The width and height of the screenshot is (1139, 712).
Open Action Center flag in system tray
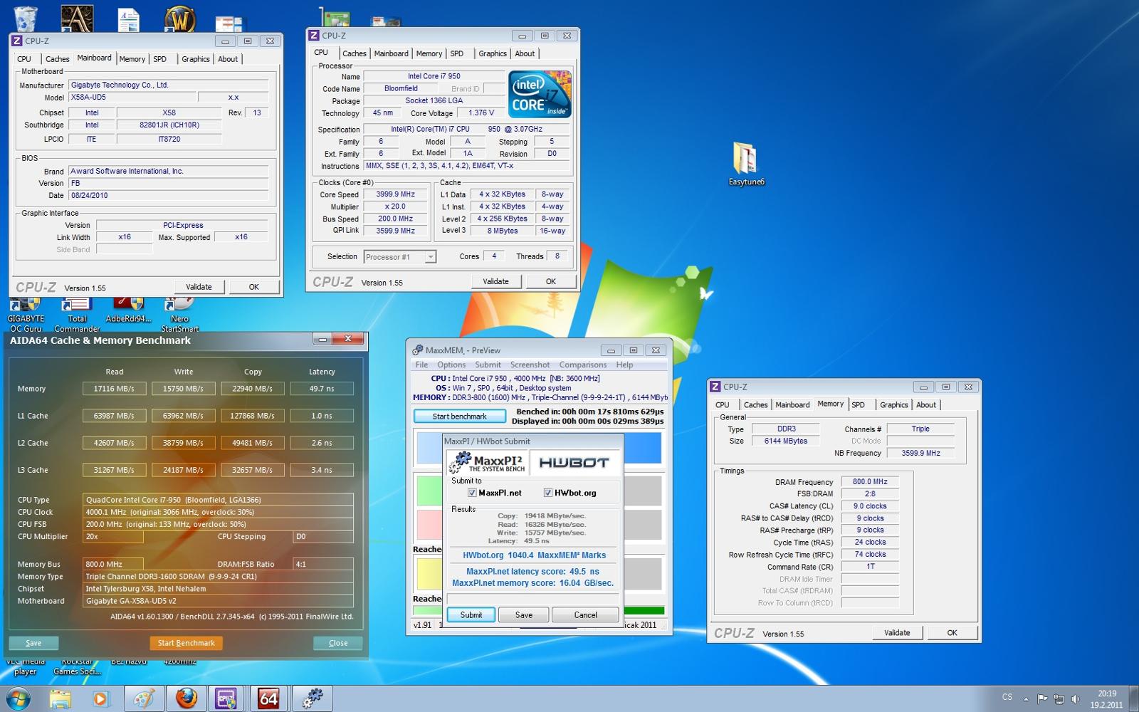point(1041,698)
